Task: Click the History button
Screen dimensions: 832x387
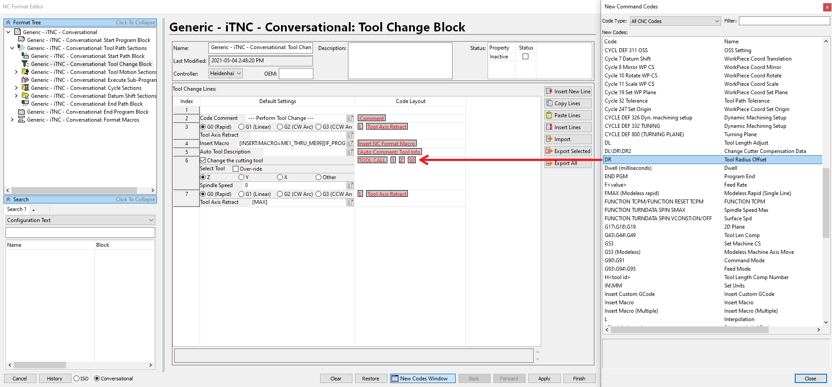Action: [x=55, y=379]
